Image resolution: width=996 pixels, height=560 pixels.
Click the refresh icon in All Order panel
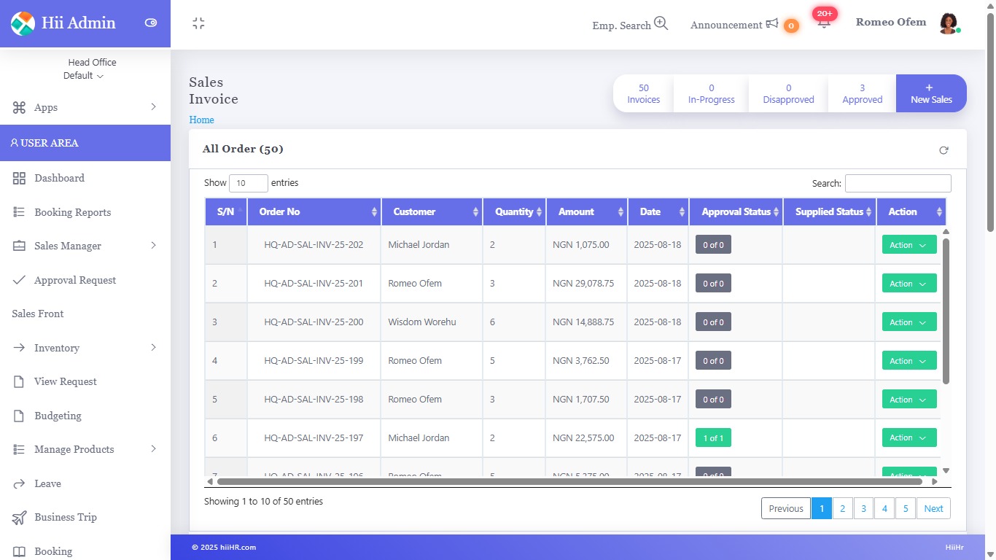coord(944,150)
